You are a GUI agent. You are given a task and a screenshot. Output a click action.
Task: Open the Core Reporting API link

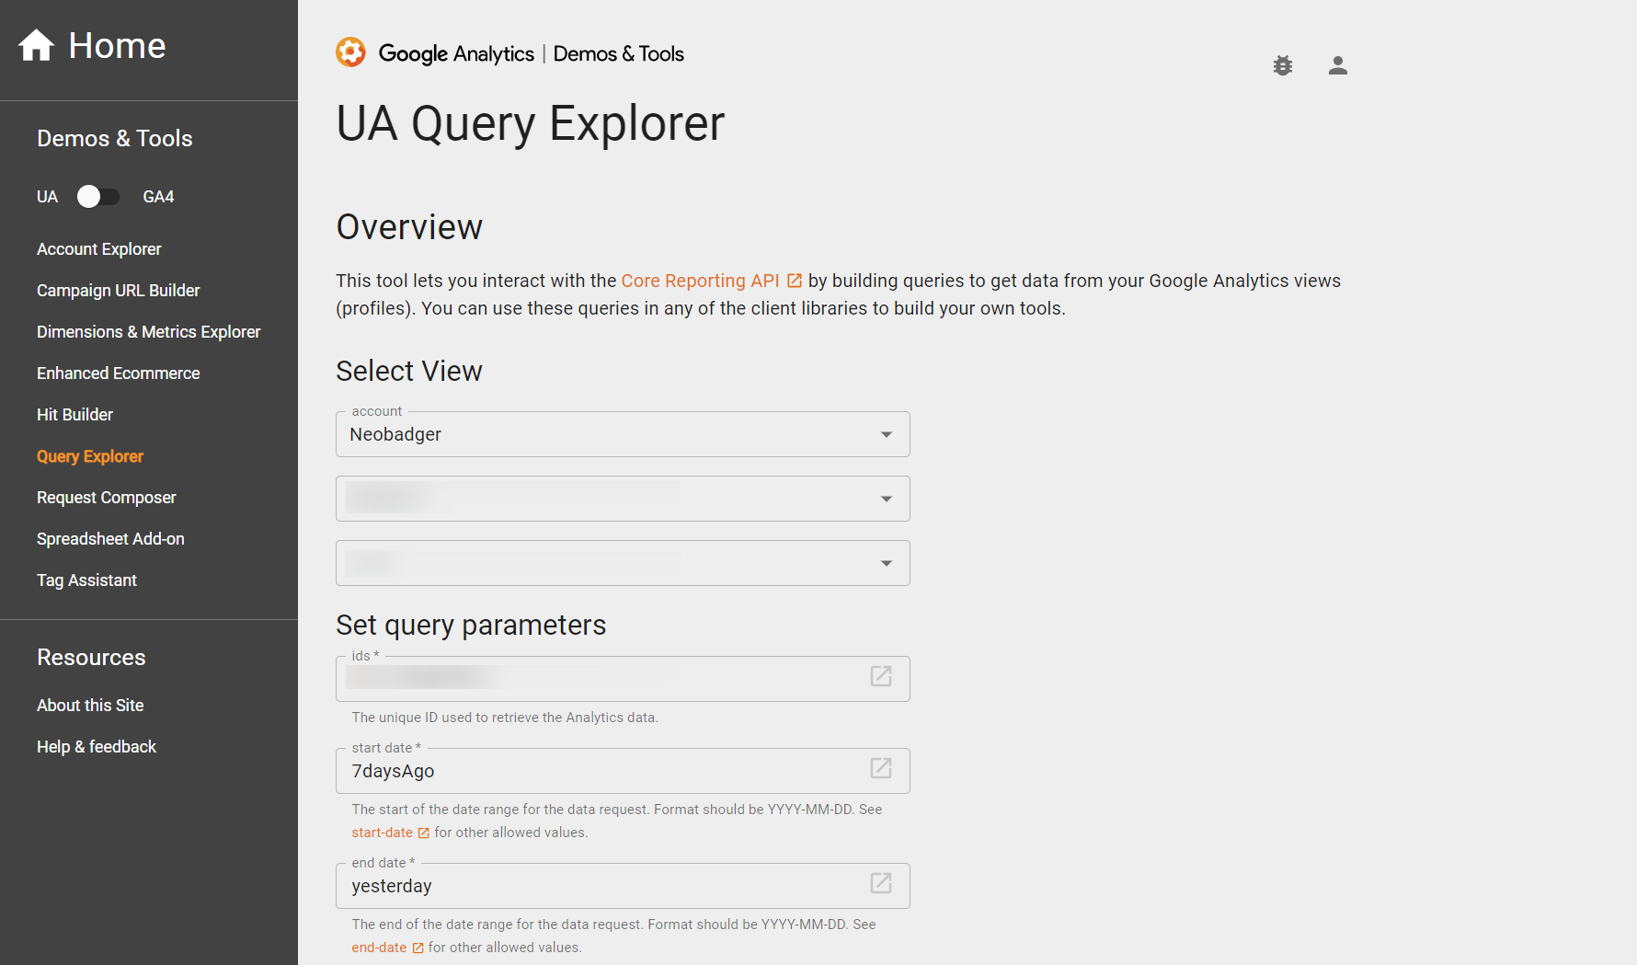tap(703, 280)
